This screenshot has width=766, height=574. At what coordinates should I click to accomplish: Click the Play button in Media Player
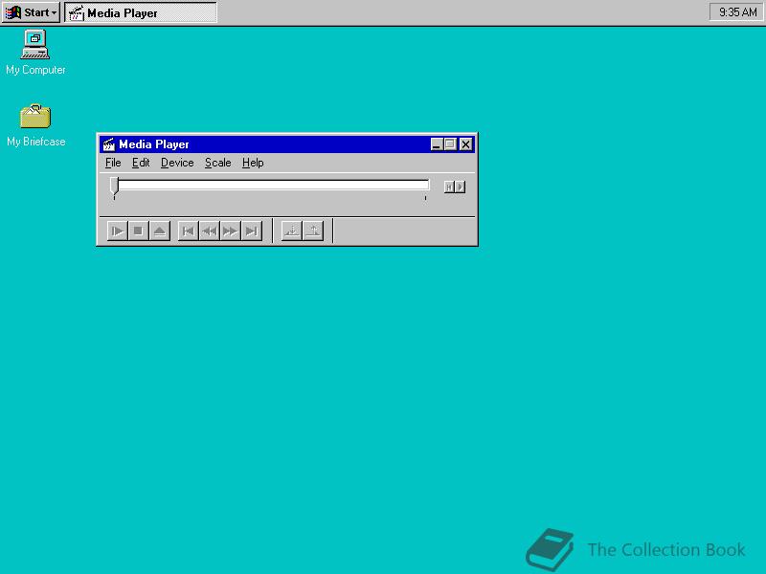118,231
